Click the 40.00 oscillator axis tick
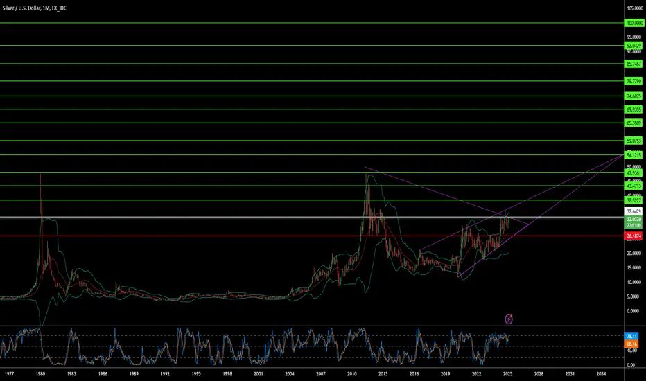Image resolution: width=646 pixels, height=381 pixels. pos(631,351)
